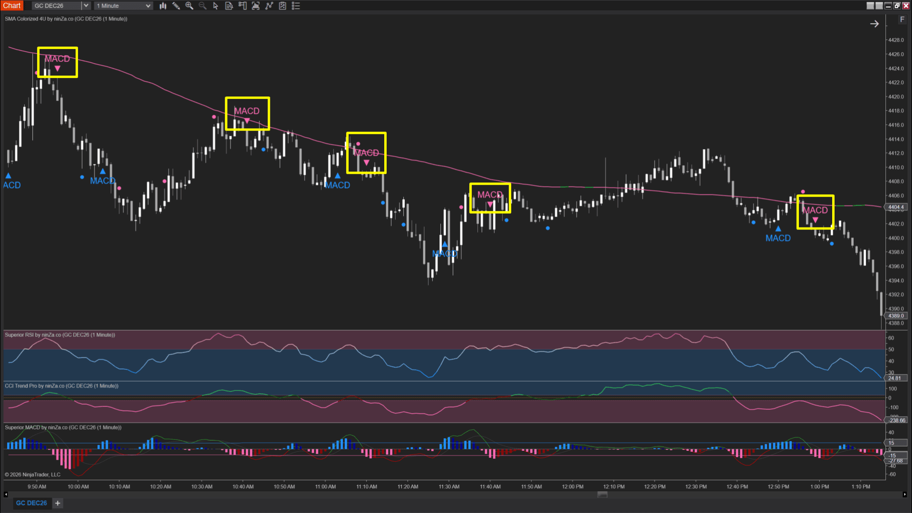Select the drawing tools pencil icon

click(176, 6)
